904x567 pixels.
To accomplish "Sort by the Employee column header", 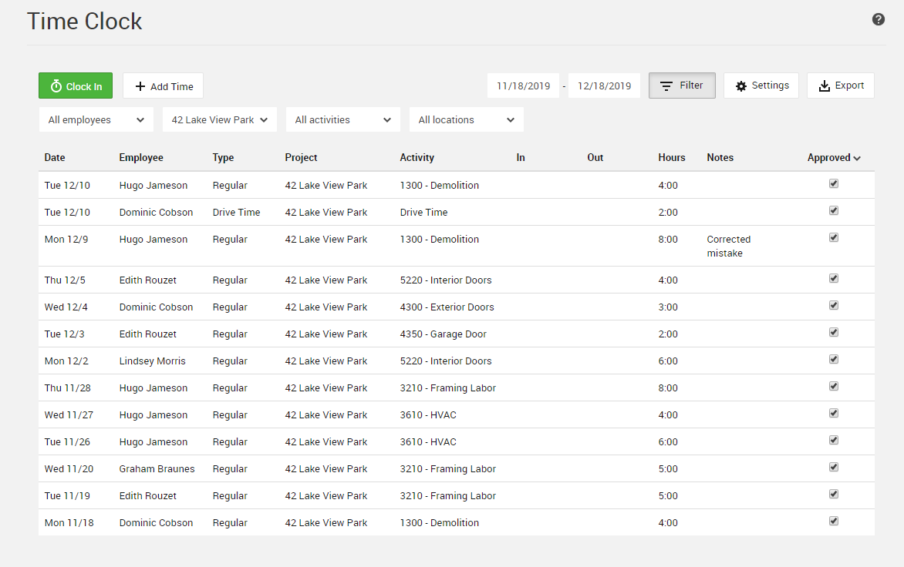I will pos(141,158).
